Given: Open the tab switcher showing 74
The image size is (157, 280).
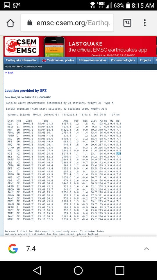Looking at the screenshot, I should (127, 23).
